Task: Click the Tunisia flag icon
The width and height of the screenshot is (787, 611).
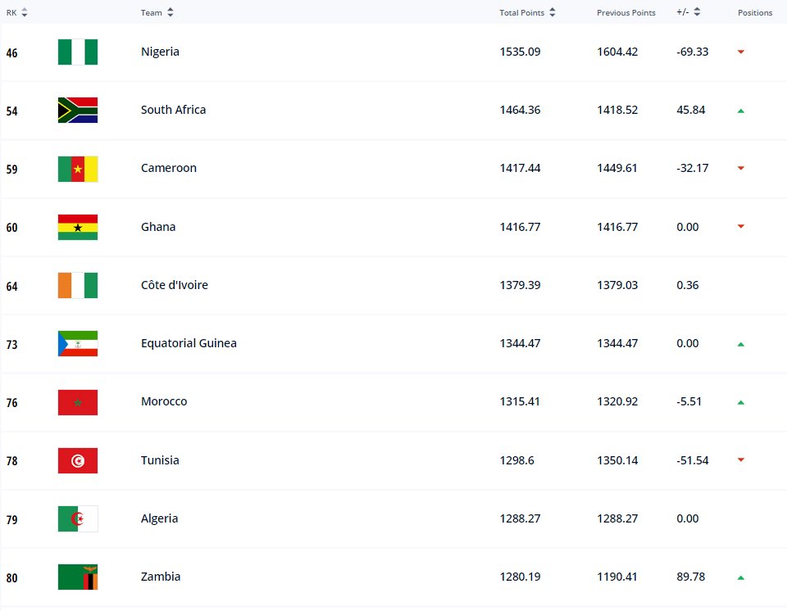Action: point(78,460)
